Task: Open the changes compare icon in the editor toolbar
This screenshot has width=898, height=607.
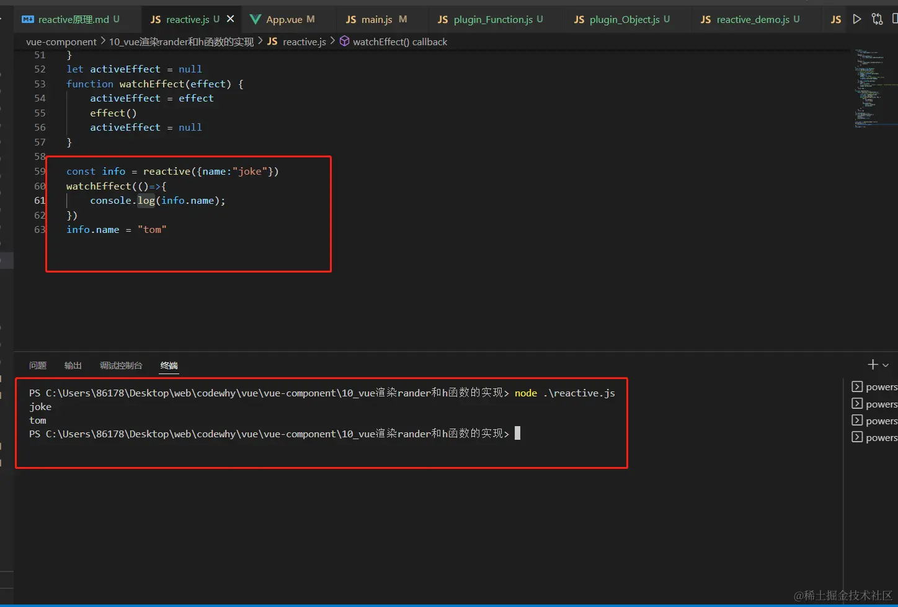Action: point(877,19)
